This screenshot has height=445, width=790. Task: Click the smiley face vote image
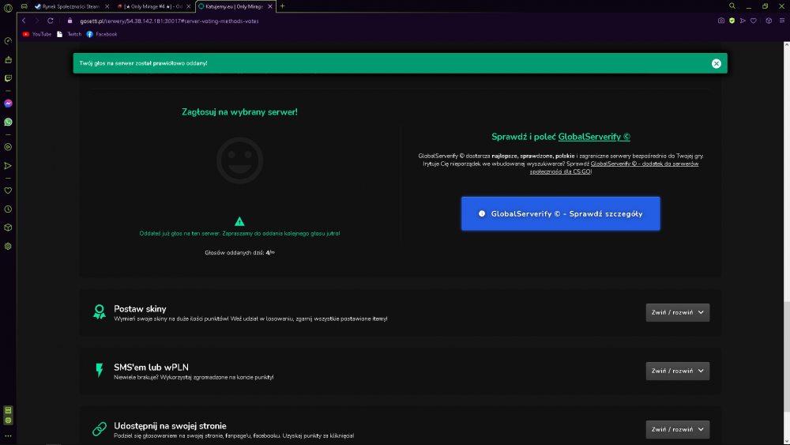point(240,160)
